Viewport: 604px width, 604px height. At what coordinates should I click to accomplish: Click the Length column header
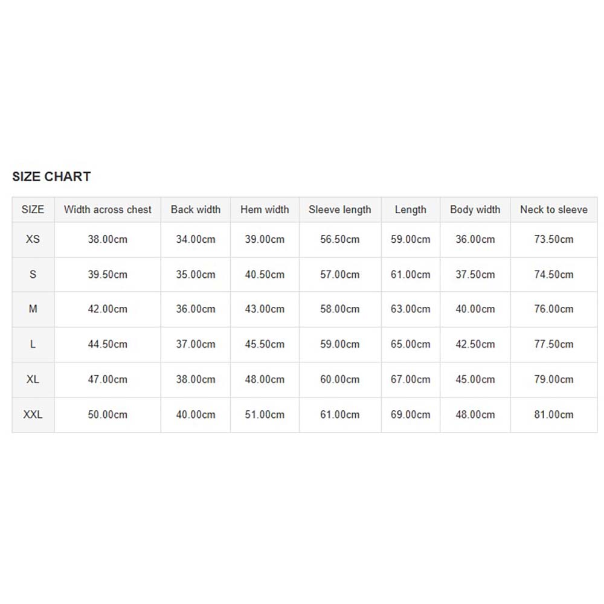[x=411, y=210]
